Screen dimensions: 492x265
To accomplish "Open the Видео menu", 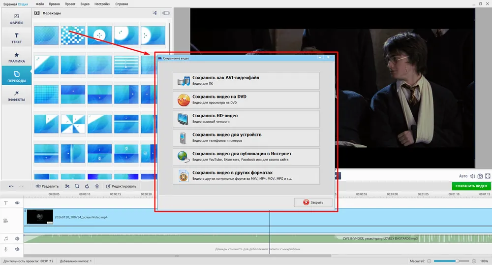I will pyautogui.click(x=85, y=4).
